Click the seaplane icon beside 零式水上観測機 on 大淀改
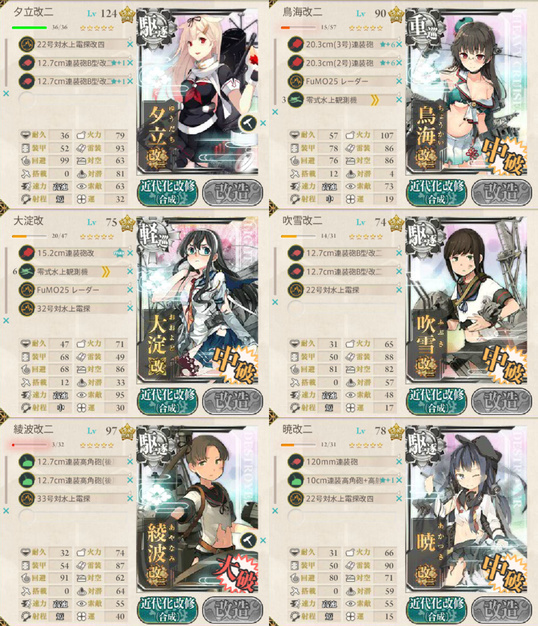Image resolution: width=538 pixels, height=626 pixels. click(x=26, y=271)
